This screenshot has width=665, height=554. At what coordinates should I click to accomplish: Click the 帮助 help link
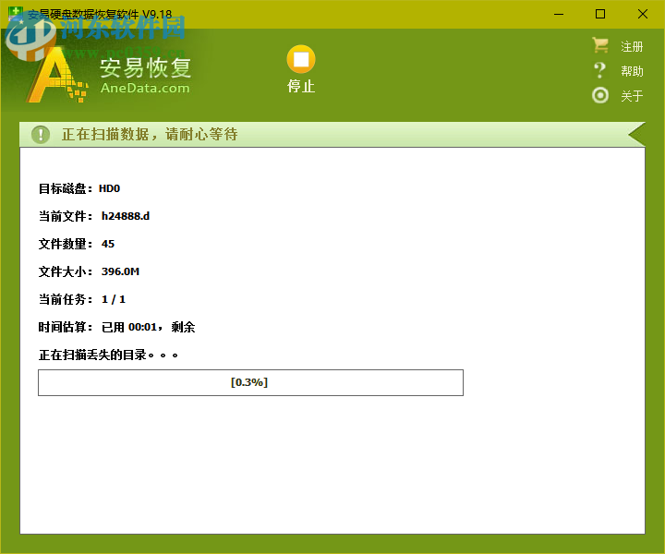pyautogui.click(x=632, y=71)
